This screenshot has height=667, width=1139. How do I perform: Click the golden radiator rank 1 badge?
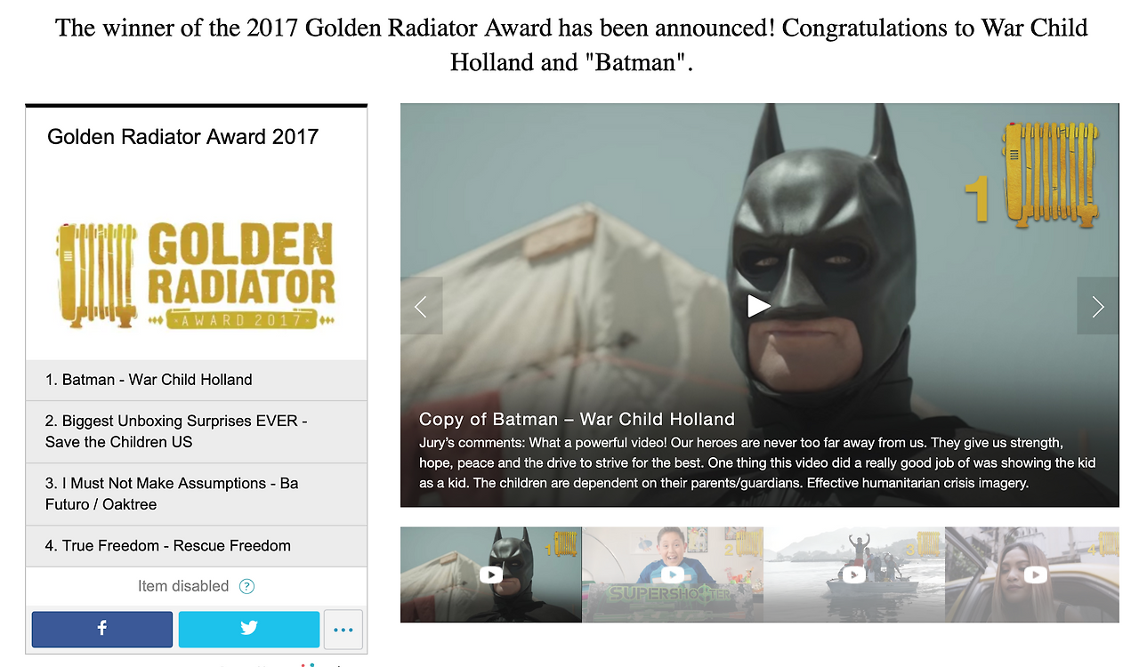pos(1032,175)
